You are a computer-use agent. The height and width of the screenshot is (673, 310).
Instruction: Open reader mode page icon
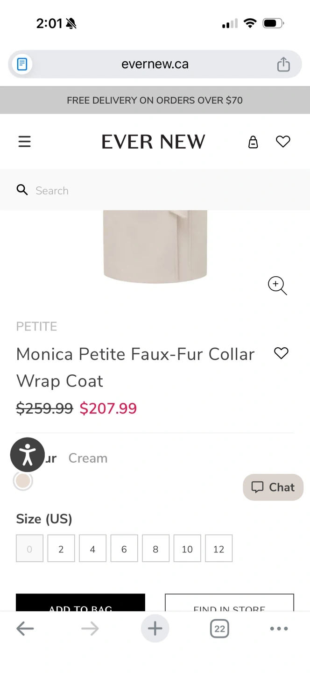tap(22, 64)
